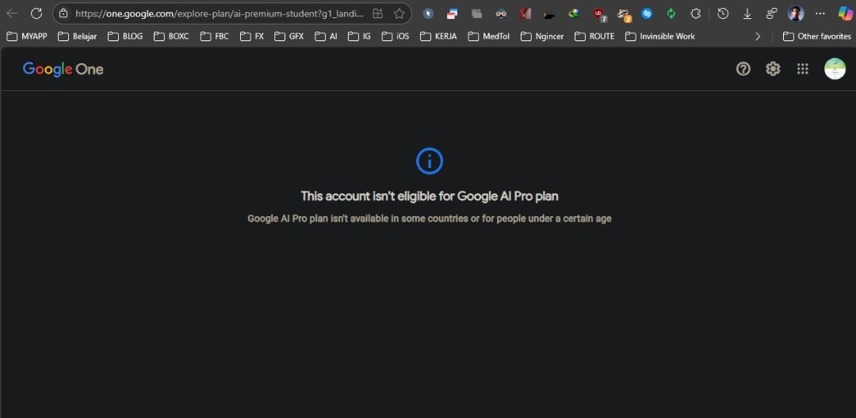
Task: Open the browser three-dots settings menu
Action: click(820, 13)
